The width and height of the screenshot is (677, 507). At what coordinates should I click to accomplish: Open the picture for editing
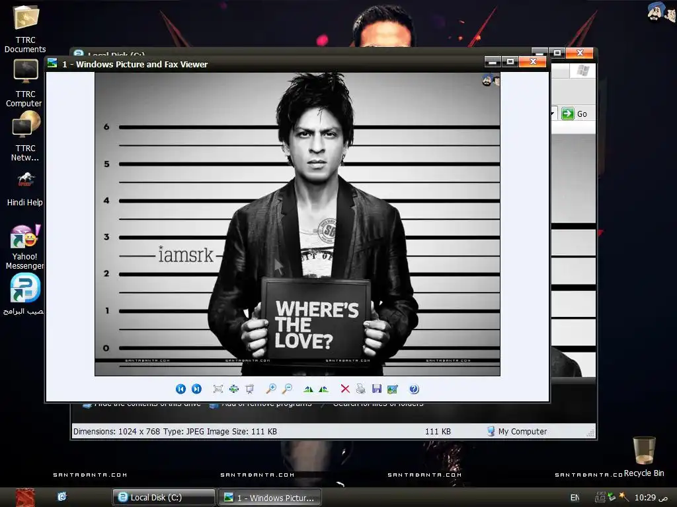(393, 389)
